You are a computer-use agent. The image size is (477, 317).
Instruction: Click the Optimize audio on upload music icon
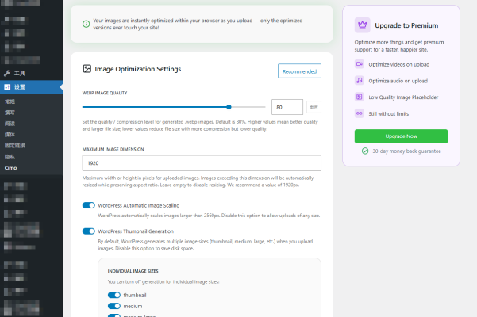point(360,80)
